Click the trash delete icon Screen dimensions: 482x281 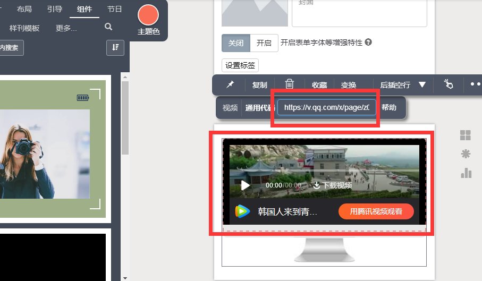tap(289, 84)
